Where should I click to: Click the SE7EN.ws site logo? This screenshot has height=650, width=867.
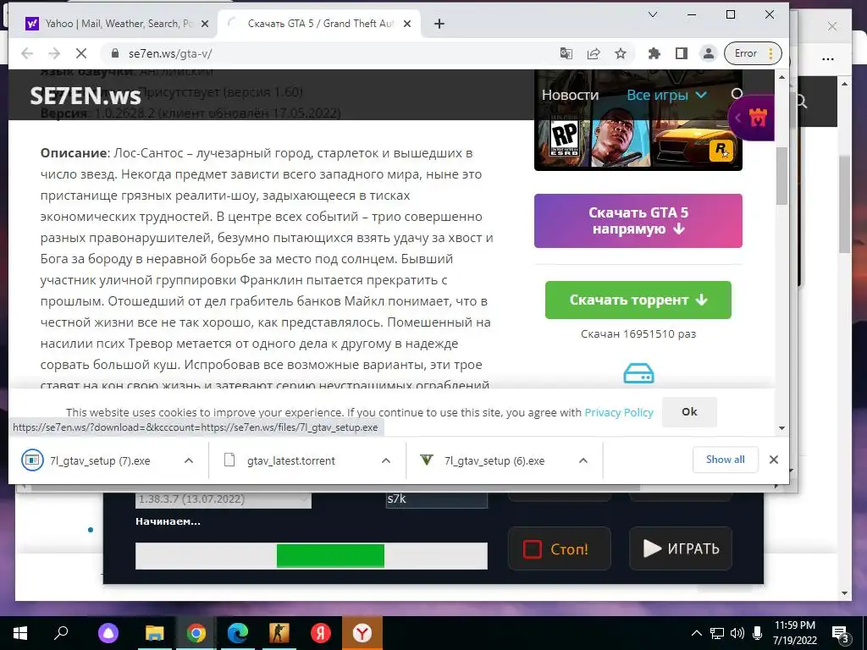86,96
